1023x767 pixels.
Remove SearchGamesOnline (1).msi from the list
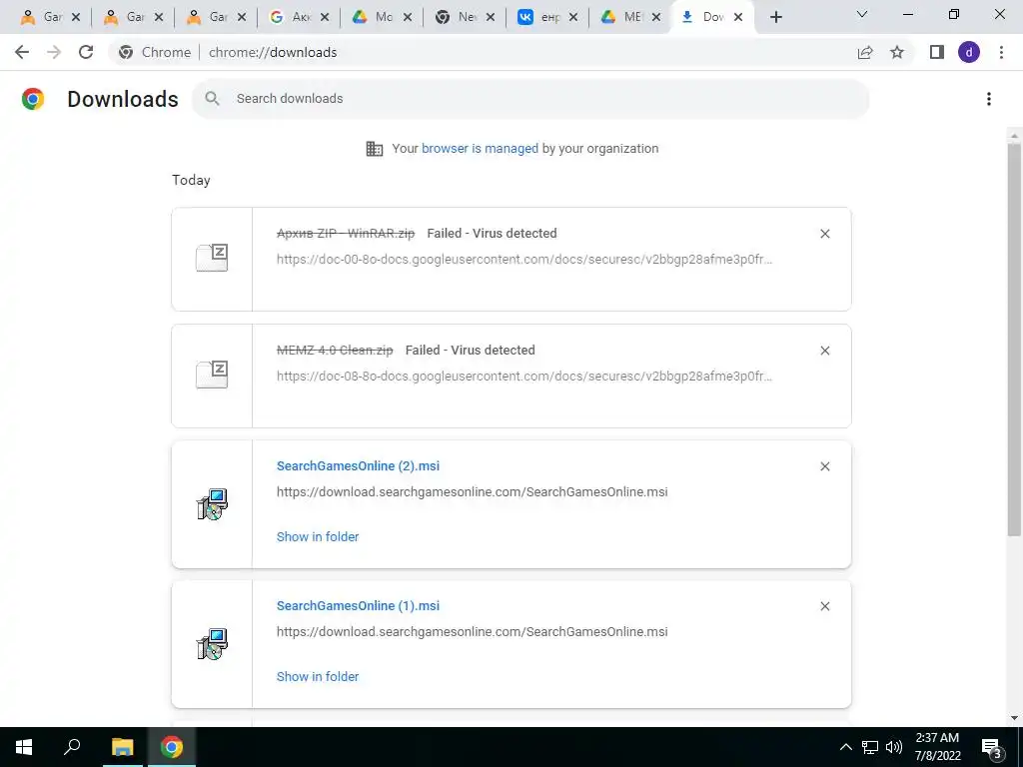(x=824, y=606)
